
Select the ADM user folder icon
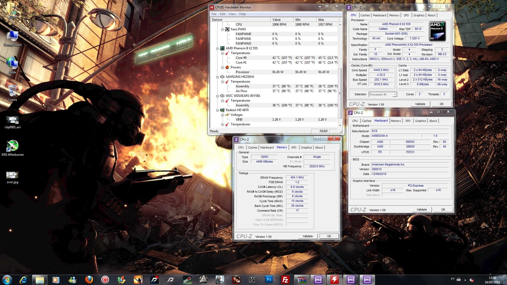pyautogui.click(x=12, y=11)
